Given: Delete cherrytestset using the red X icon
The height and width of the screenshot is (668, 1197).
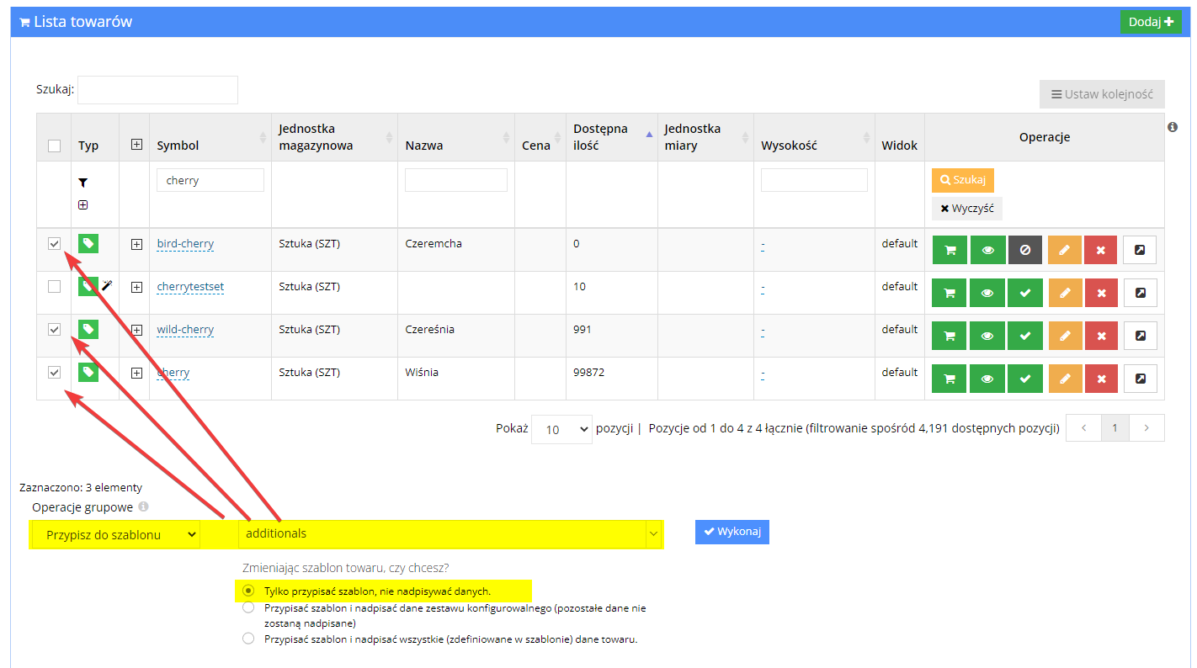Looking at the screenshot, I should 1101,293.
